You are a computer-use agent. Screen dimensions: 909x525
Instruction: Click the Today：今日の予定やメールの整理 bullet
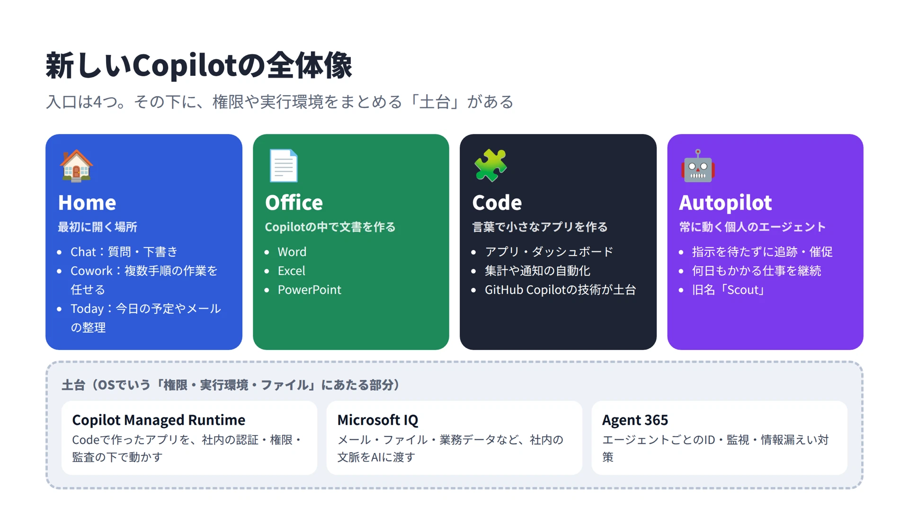tap(146, 318)
